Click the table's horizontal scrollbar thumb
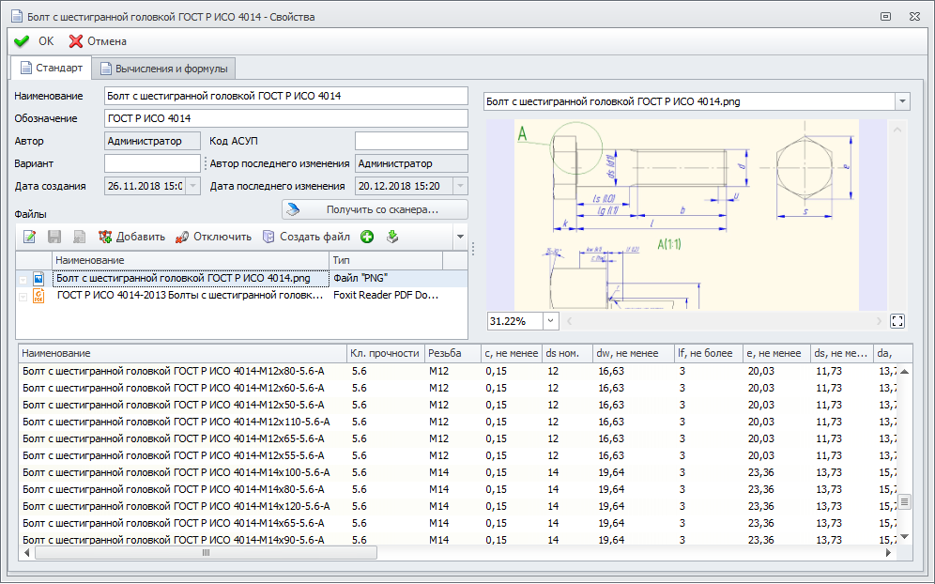Screen dimensions: 935x584 tap(206, 553)
